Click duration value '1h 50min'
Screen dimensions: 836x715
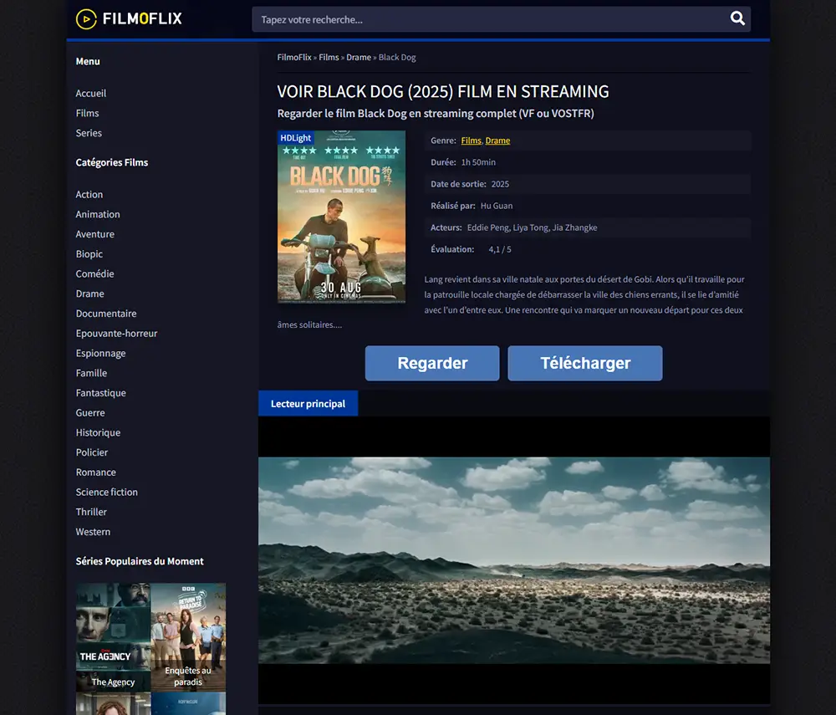tap(478, 162)
